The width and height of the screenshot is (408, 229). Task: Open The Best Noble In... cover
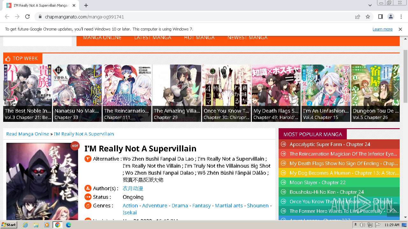(28, 93)
